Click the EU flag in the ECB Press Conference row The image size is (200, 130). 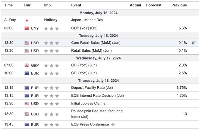(x=27, y=125)
